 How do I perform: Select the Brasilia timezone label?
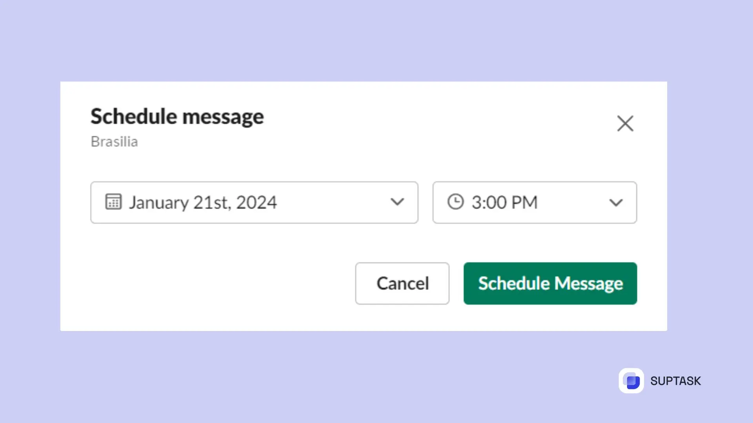tap(114, 141)
